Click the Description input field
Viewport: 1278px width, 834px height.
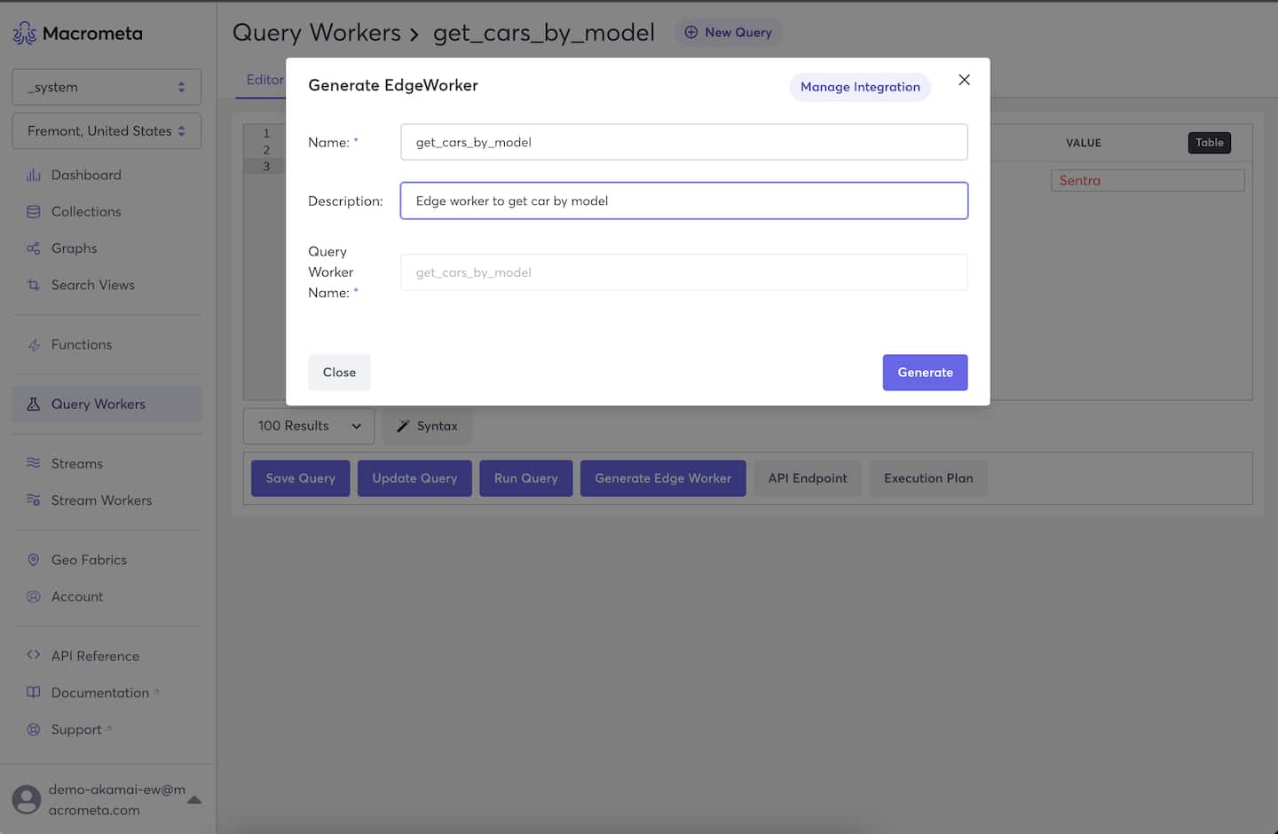683,201
